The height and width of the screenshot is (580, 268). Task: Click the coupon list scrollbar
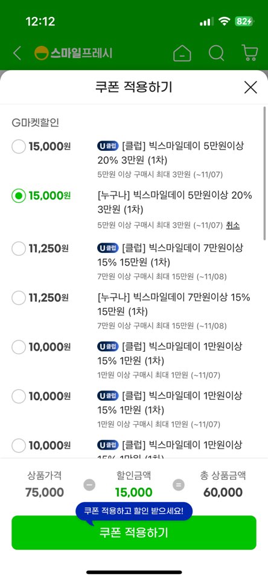pos(264,174)
